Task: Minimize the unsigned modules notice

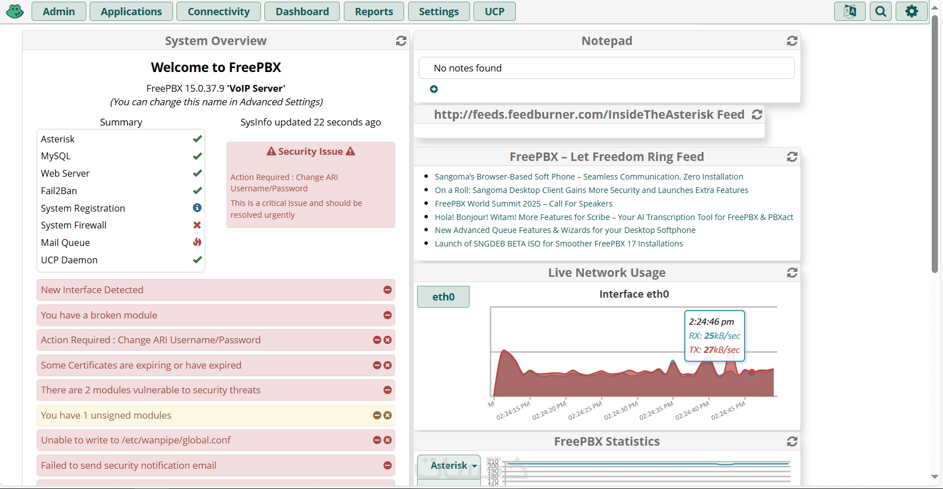Action: [x=377, y=415]
